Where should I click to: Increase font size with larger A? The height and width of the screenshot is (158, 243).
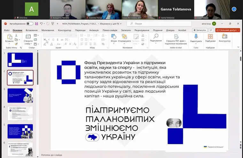66,44
